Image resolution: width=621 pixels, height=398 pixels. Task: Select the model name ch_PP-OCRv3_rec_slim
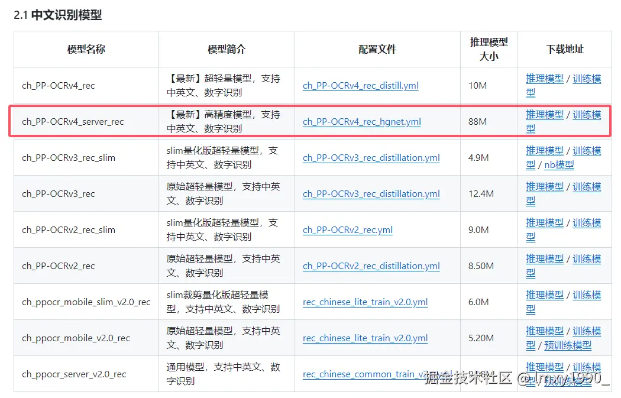point(69,158)
